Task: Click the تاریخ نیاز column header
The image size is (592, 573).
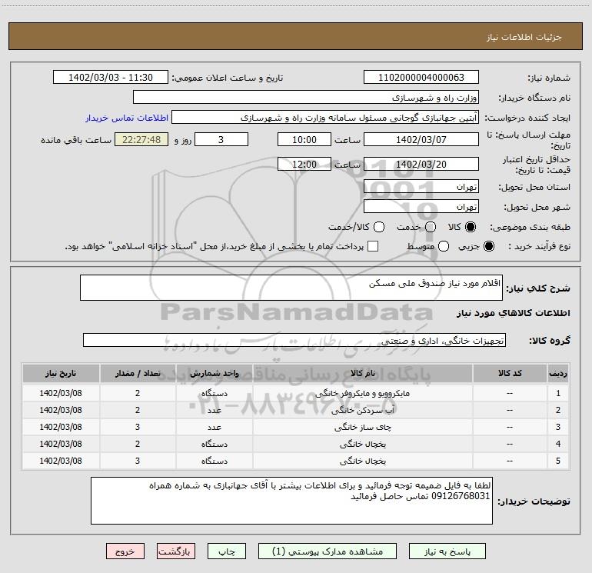Action: coord(61,373)
